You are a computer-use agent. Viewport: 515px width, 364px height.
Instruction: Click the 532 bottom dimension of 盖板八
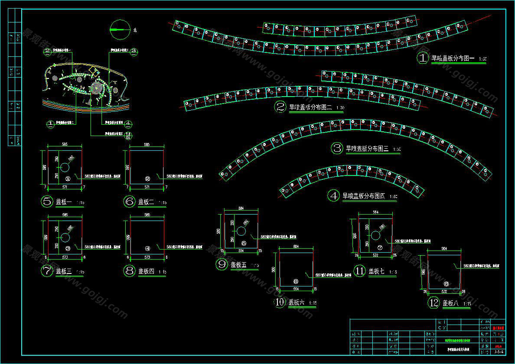[x=444, y=292]
